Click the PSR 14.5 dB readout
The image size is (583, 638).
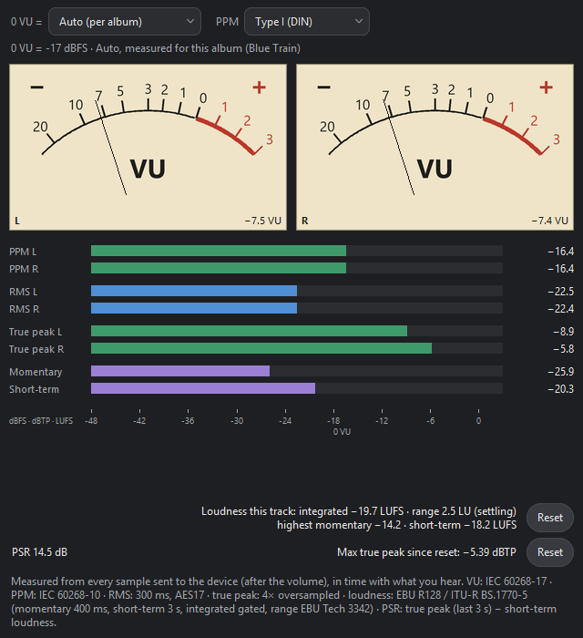[39, 552]
